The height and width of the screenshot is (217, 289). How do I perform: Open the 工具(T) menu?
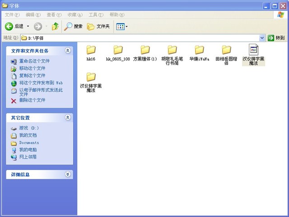click(x=96, y=15)
